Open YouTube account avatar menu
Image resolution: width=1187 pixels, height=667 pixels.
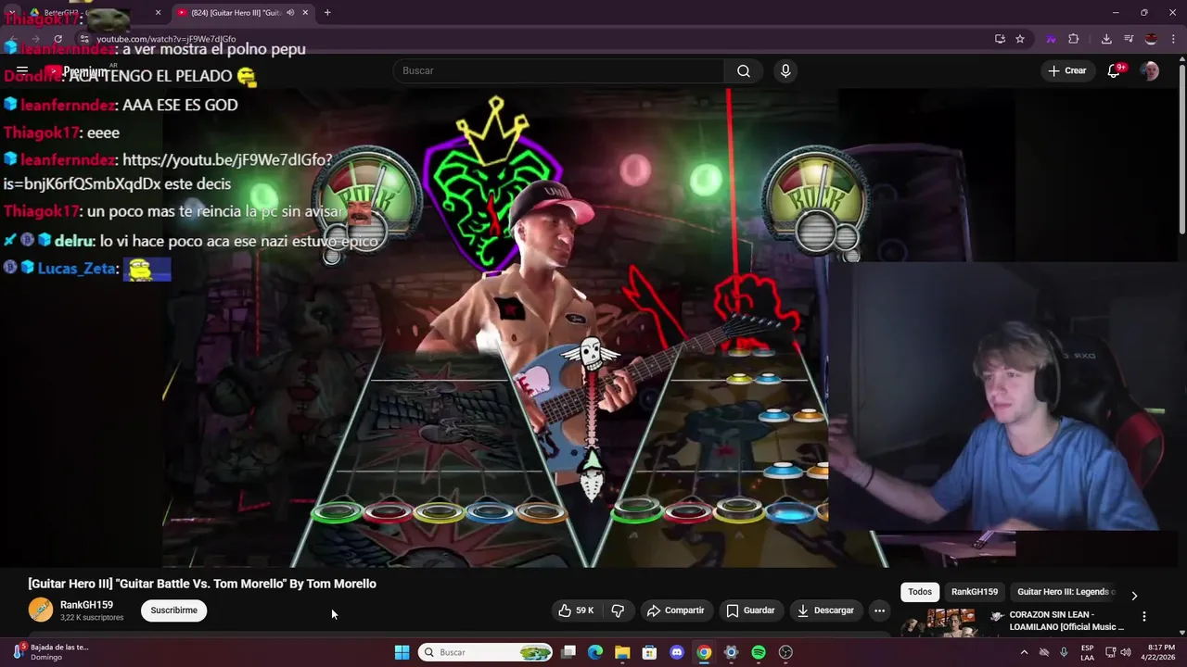(1150, 71)
